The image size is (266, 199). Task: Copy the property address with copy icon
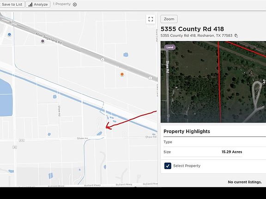(236, 36)
